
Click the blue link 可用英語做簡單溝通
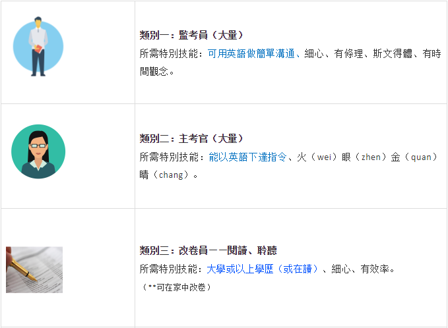click(251, 53)
